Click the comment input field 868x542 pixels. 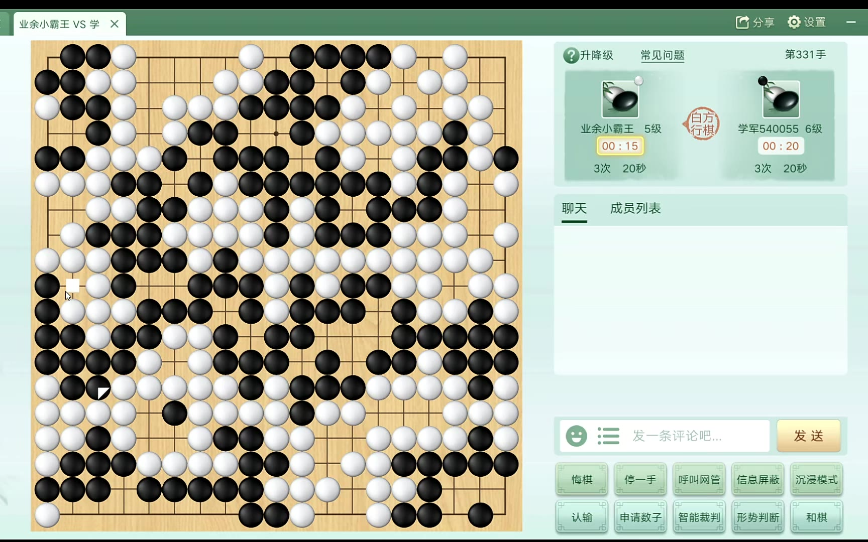click(x=665, y=436)
